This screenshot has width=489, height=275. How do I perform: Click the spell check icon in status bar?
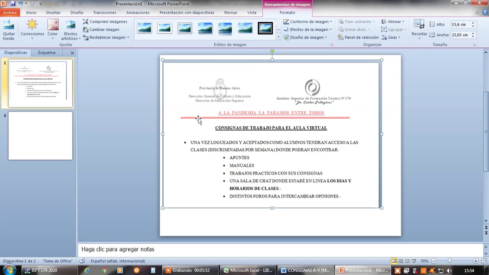(x=82, y=261)
